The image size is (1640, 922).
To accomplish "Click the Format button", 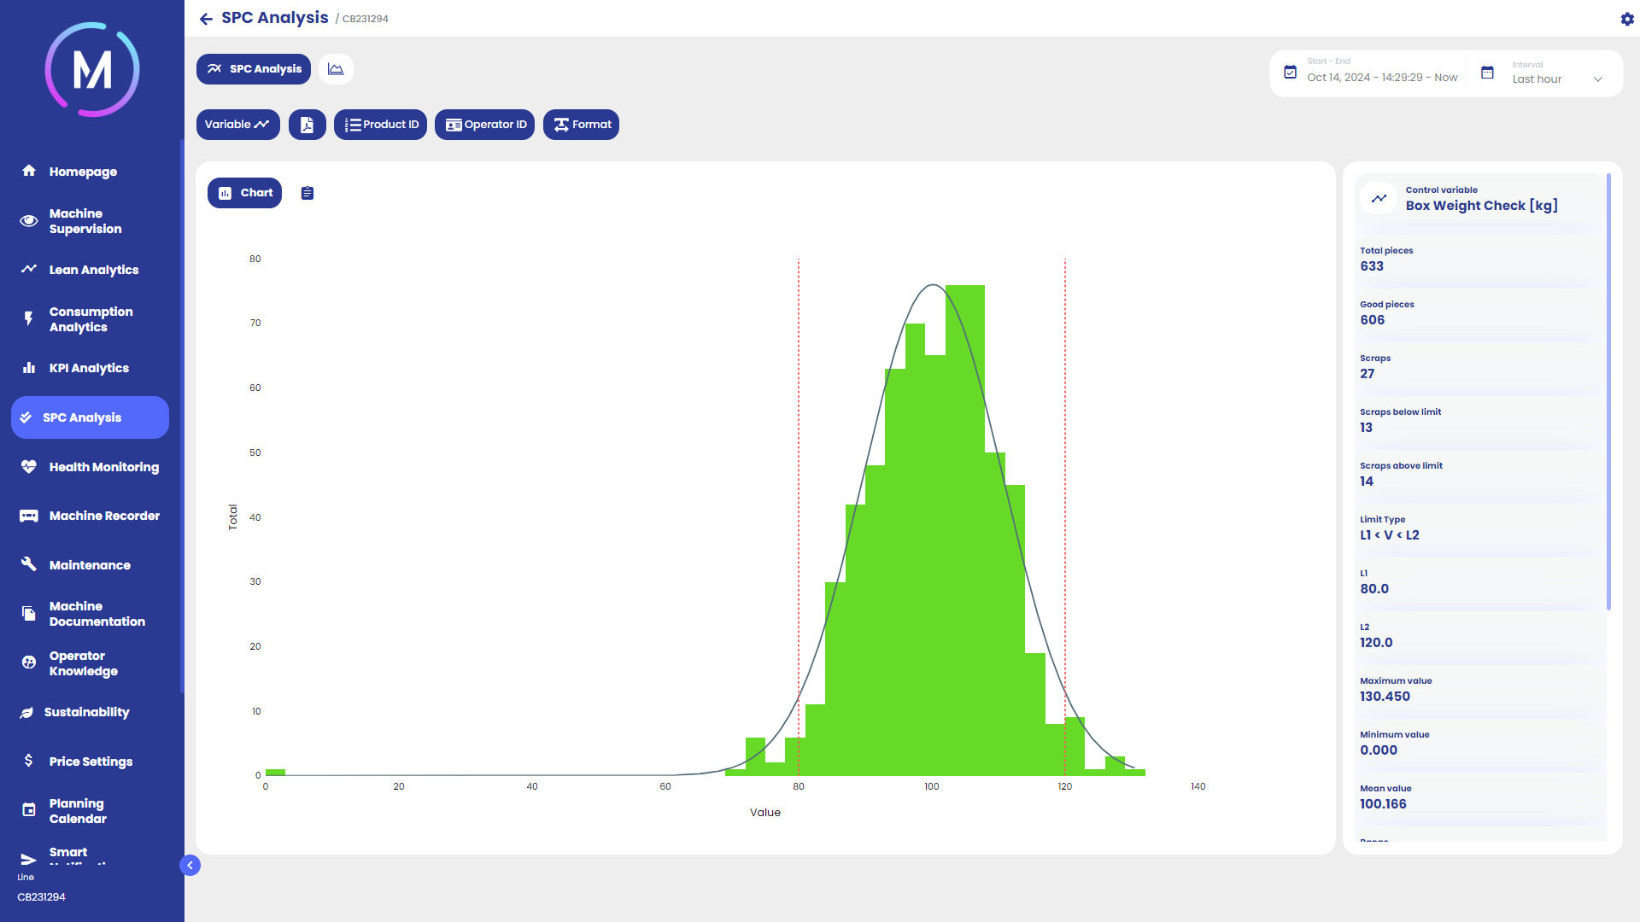I will point(581,125).
